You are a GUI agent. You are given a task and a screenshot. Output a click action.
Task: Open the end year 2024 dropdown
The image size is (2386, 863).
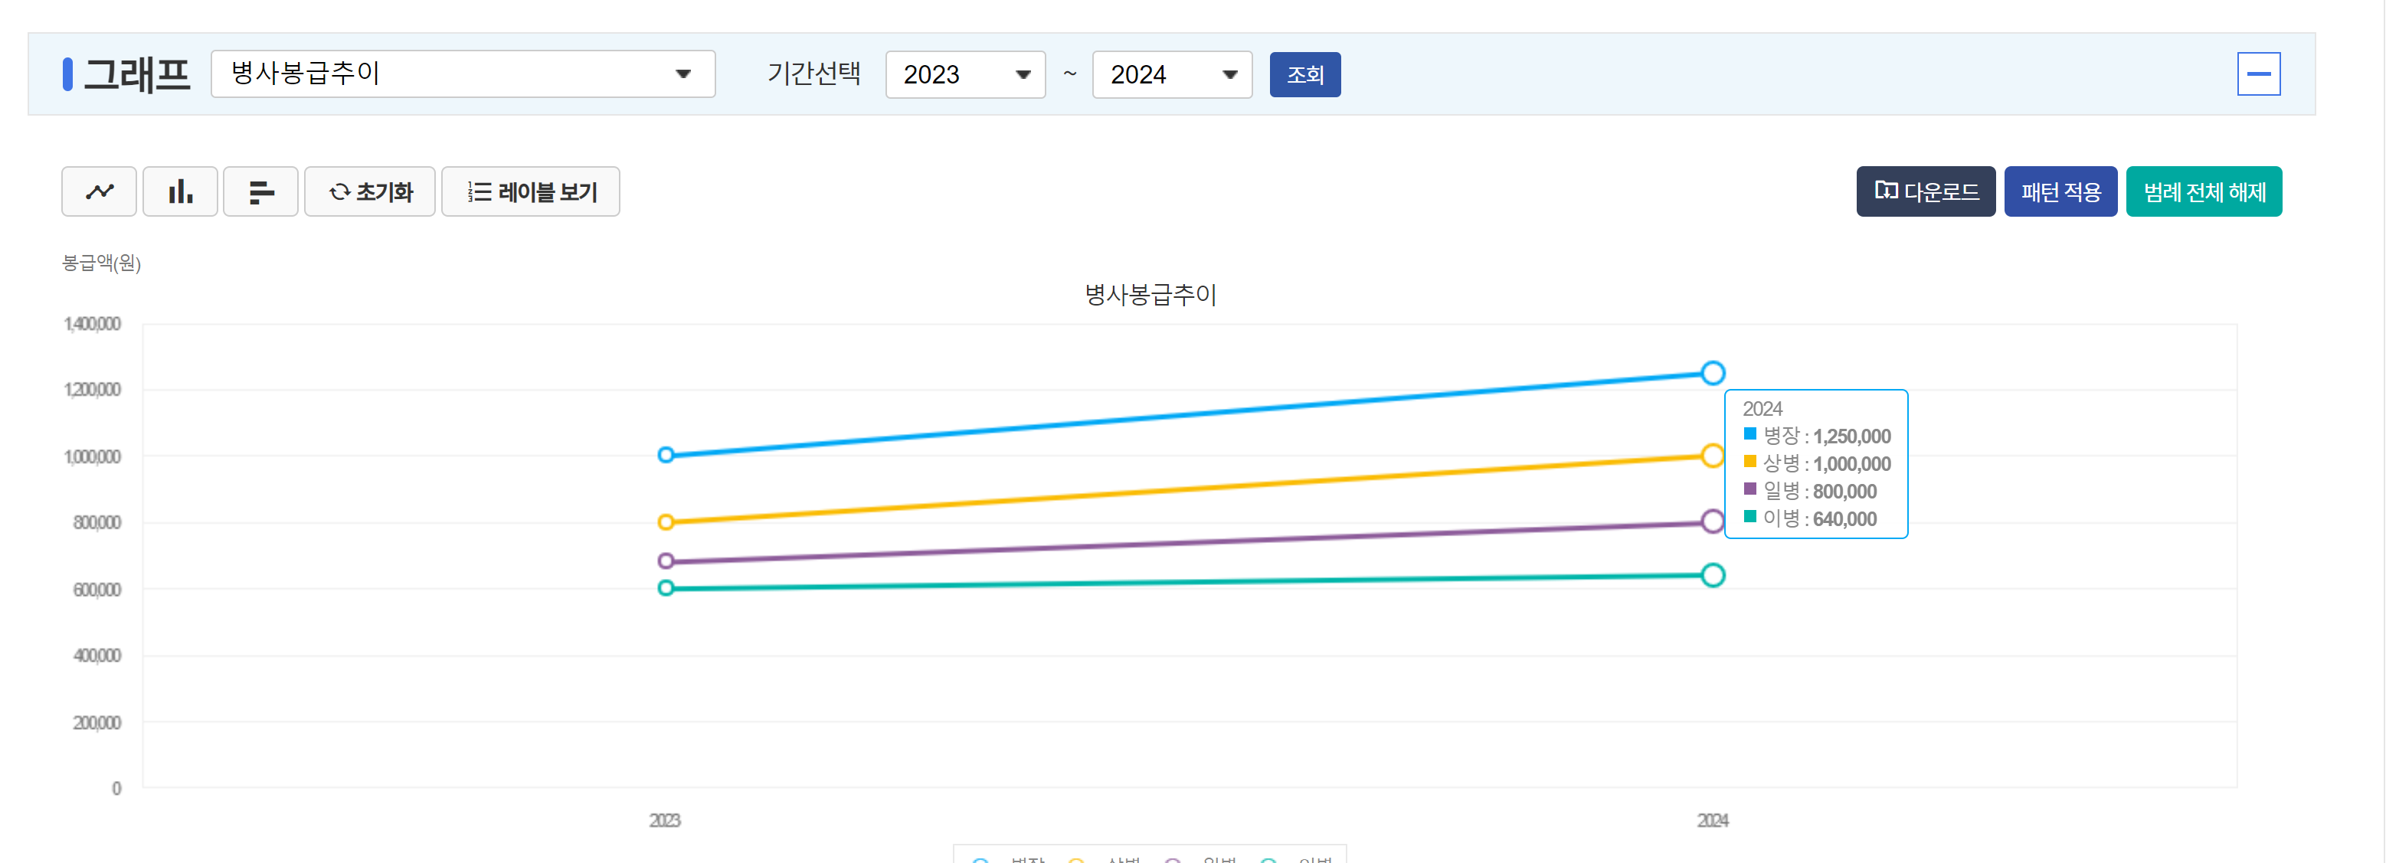tap(1172, 74)
